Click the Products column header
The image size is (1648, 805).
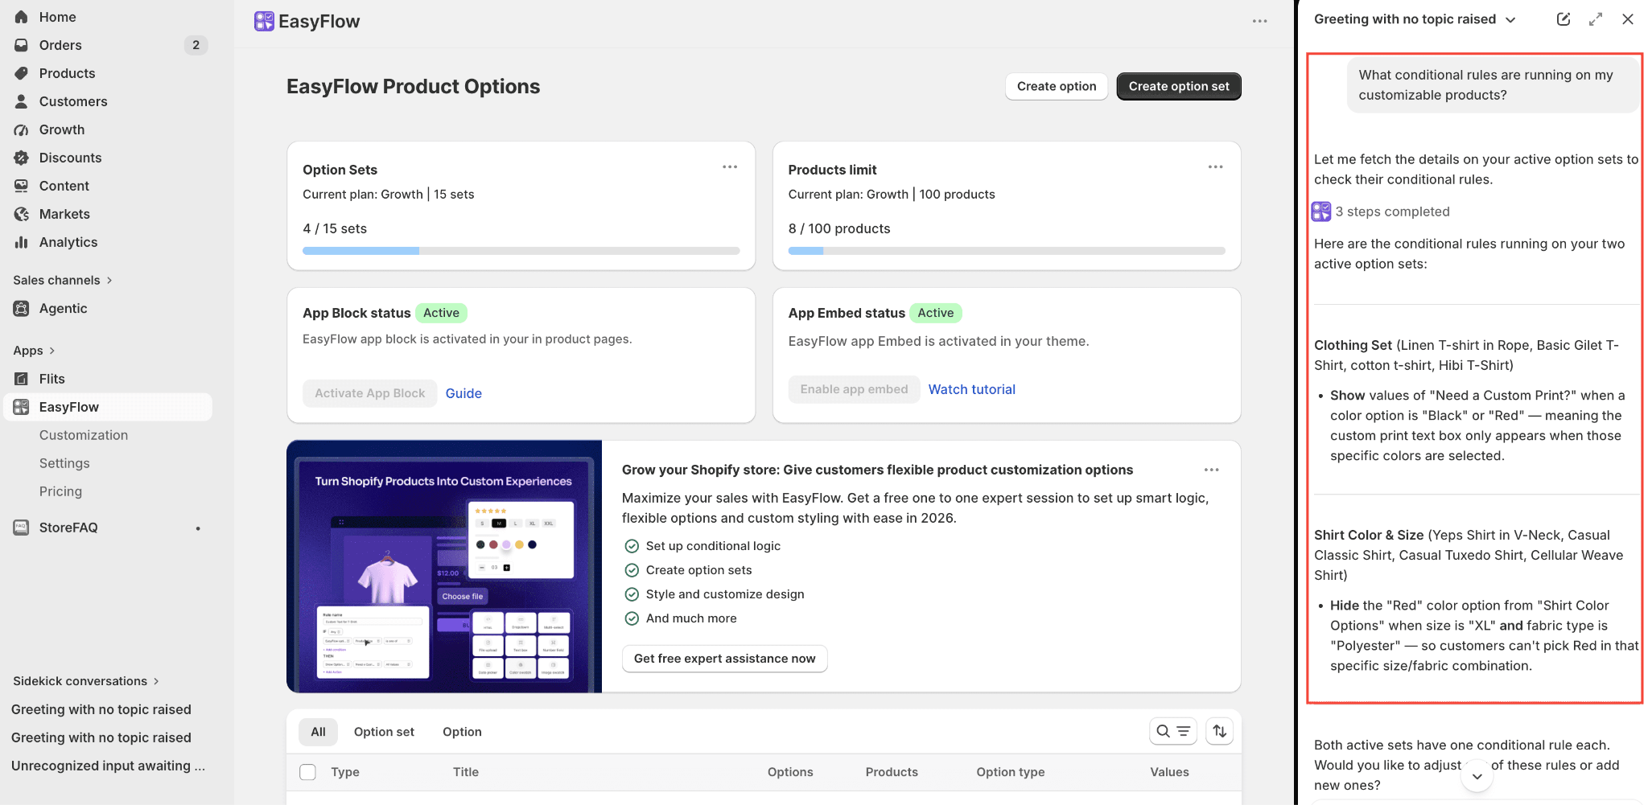(x=892, y=772)
